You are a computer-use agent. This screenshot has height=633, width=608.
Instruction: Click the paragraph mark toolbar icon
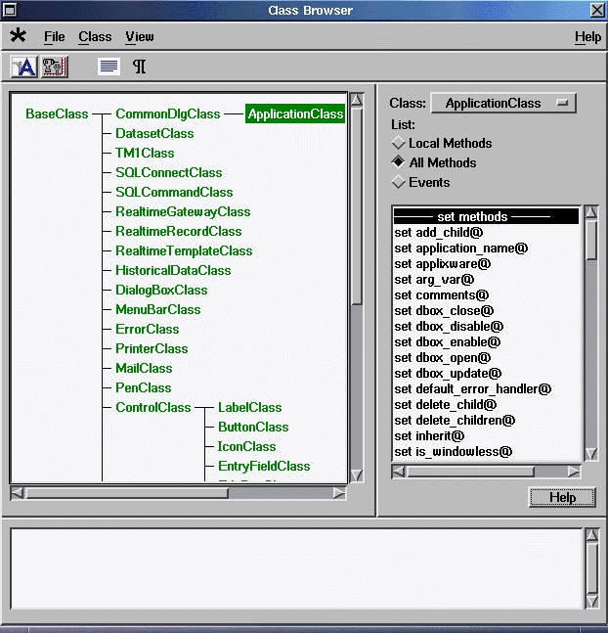click(x=139, y=67)
